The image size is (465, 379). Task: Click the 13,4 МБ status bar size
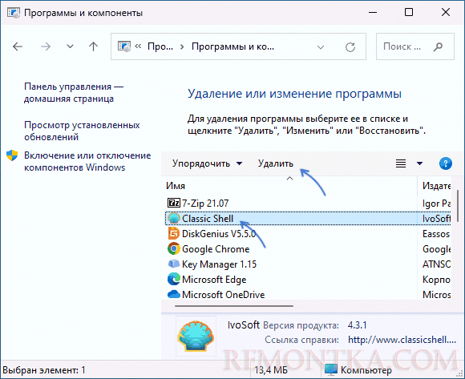(x=271, y=370)
